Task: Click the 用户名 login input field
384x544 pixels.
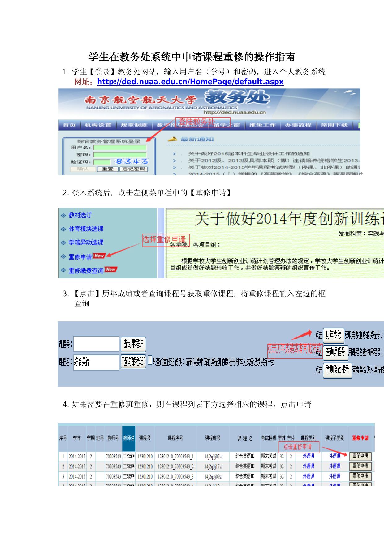Action: coord(120,148)
